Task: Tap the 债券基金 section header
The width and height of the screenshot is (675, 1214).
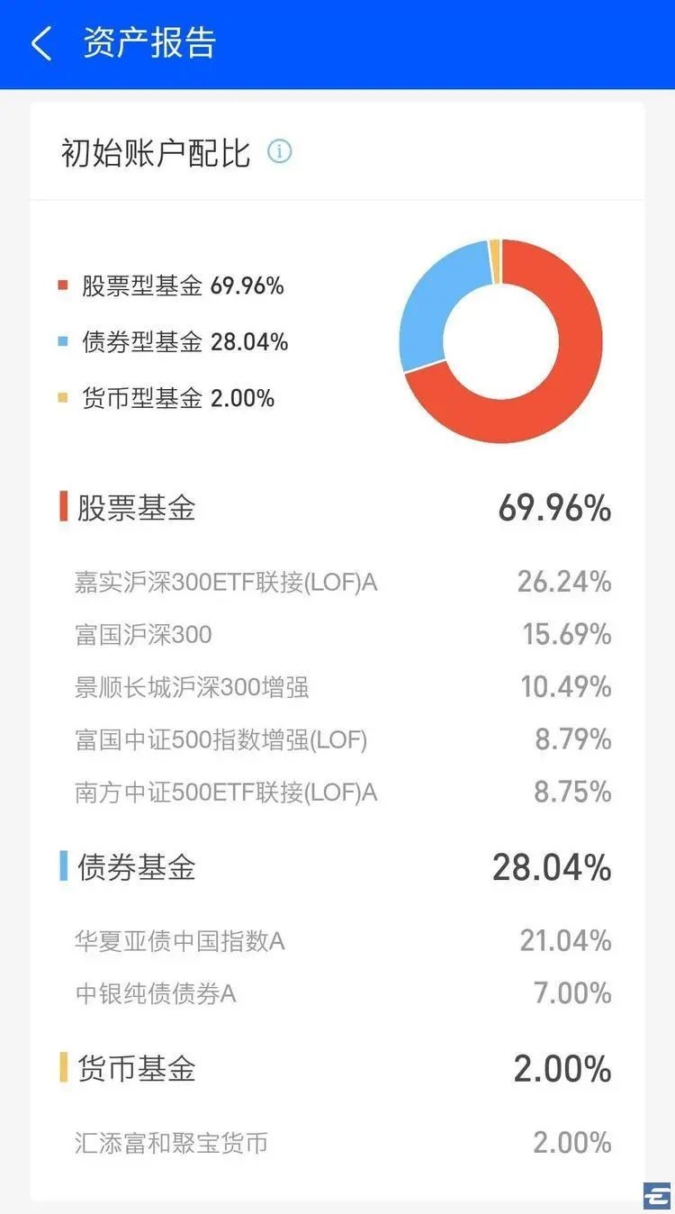Action: (136, 867)
